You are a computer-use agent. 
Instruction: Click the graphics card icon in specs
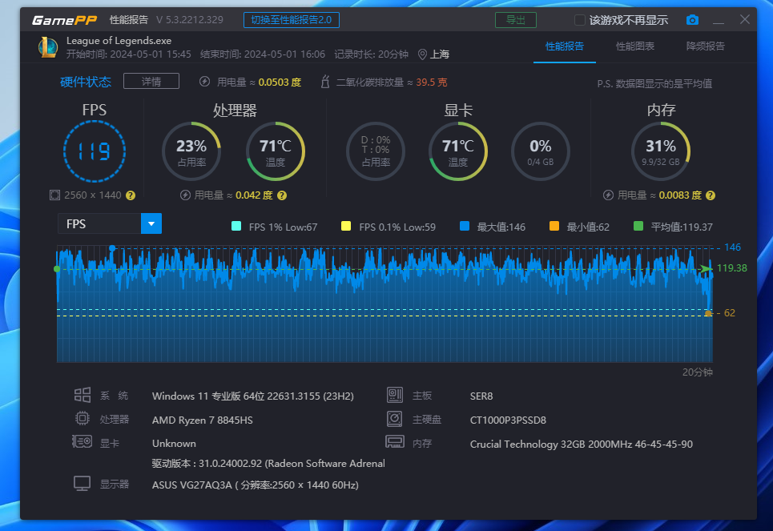(83, 441)
